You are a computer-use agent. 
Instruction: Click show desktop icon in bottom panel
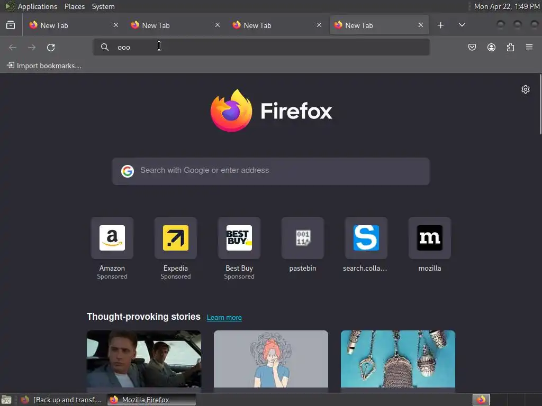(x=6, y=400)
